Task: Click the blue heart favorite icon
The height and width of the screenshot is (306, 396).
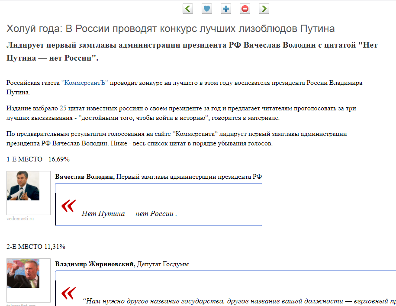Action: click(x=207, y=8)
